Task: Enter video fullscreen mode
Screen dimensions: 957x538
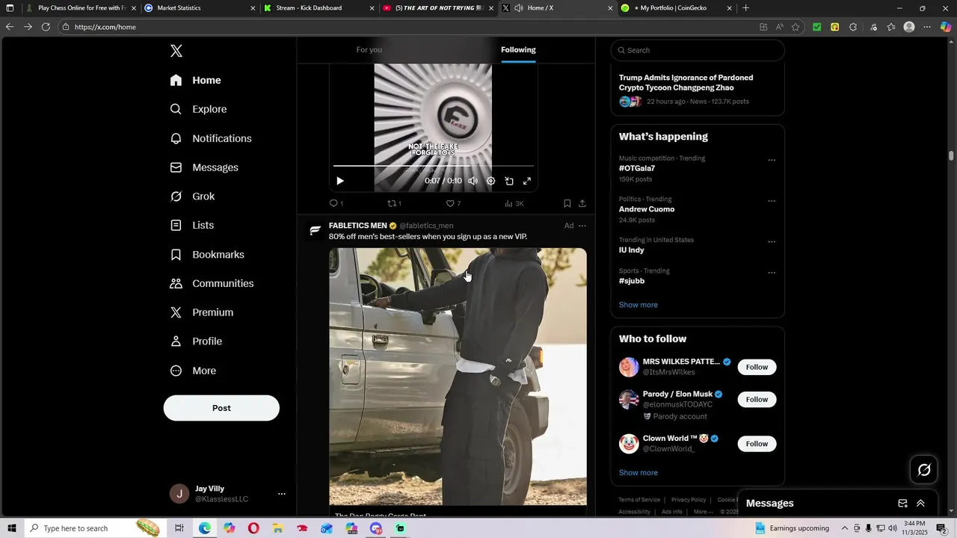Action: click(x=527, y=181)
